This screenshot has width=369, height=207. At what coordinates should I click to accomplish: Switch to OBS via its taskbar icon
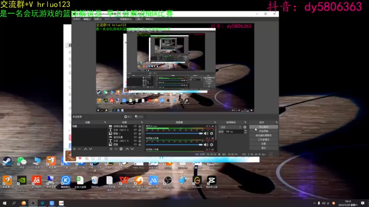pyautogui.click(x=33, y=203)
